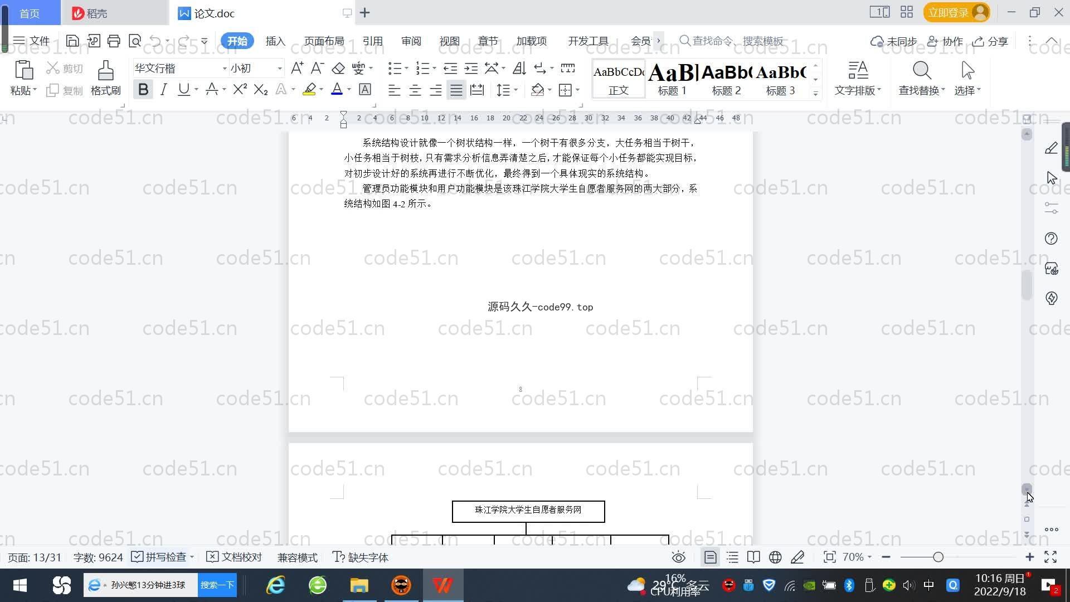This screenshot has height=602, width=1070.
Task: Open the font name dropdown
Action: click(x=225, y=69)
